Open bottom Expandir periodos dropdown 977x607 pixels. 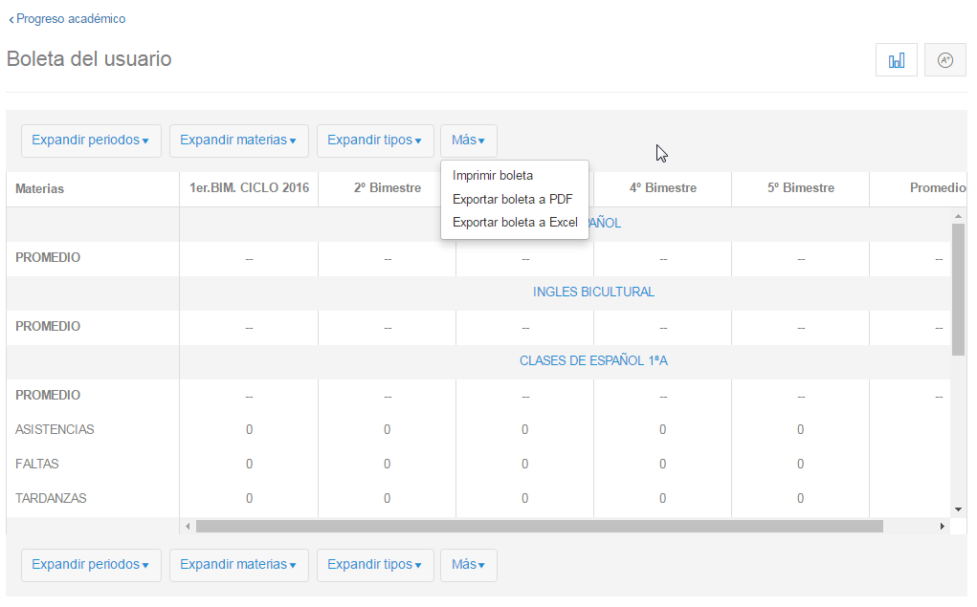pyautogui.click(x=90, y=565)
